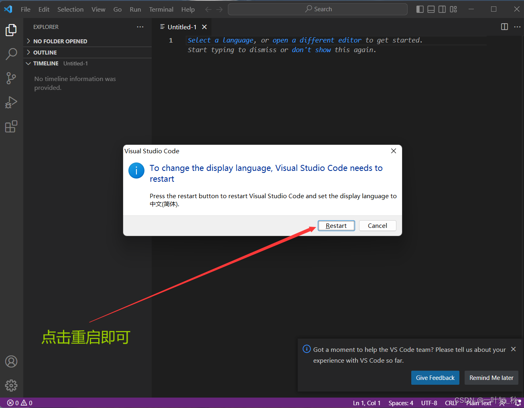Open the Run and Debug view
This screenshot has height=408, width=524.
11,102
